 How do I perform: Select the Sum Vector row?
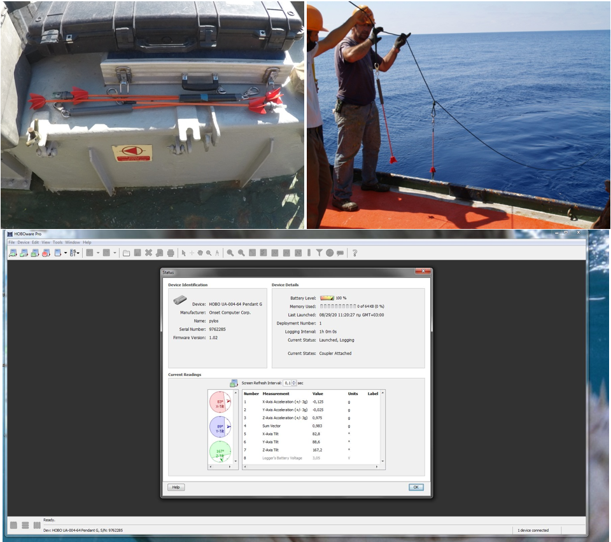tap(311, 426)
